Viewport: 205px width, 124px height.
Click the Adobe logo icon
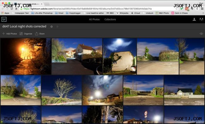201,19
